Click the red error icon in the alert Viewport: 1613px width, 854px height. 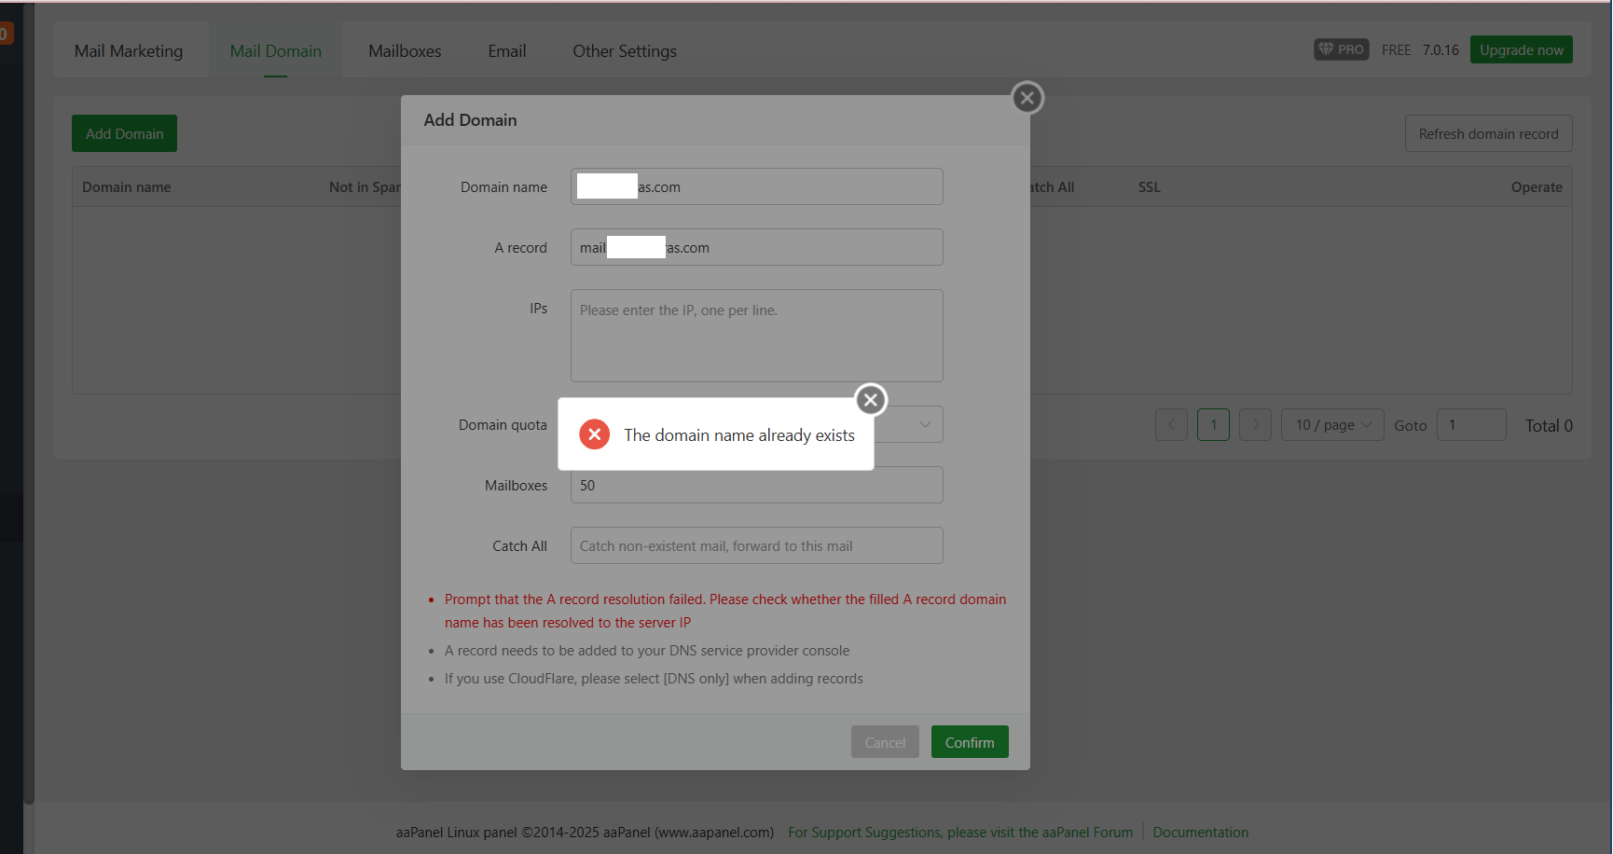(x=595, y=434)
